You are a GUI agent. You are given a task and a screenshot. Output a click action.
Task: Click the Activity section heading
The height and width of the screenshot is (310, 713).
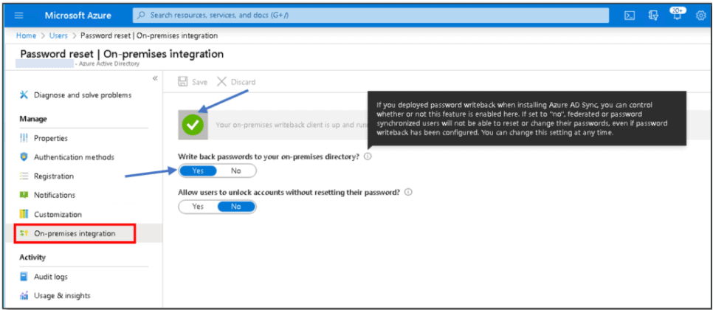click(32, 258)
